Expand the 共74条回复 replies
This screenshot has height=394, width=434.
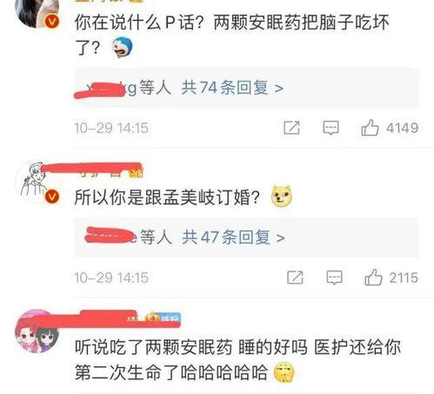tap(232, 88)
